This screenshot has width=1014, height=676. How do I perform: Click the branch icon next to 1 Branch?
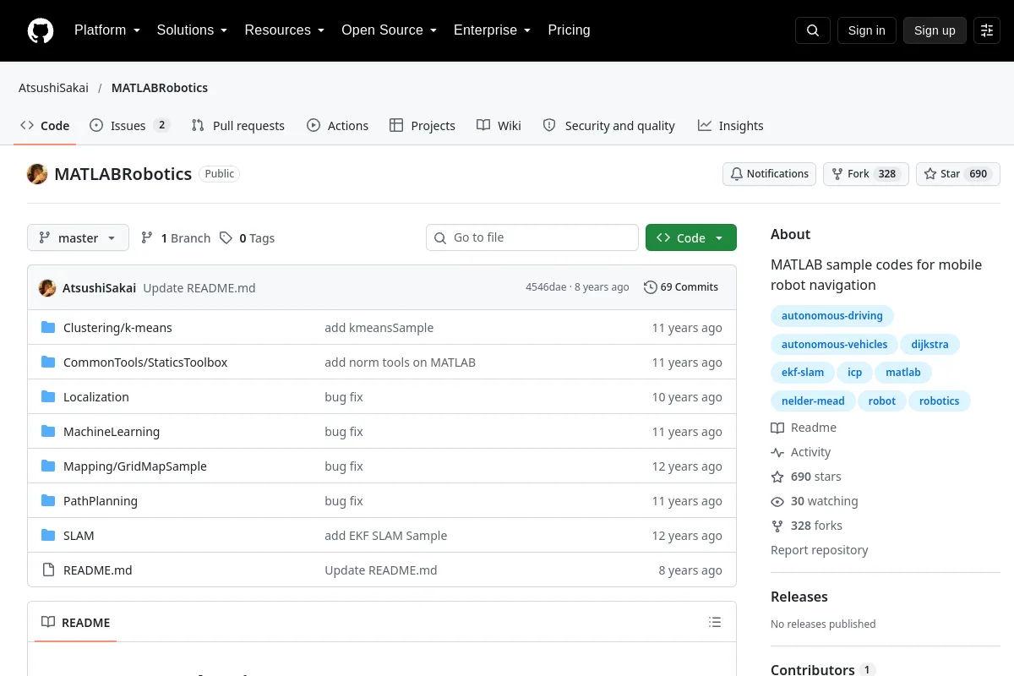click(147, 238)
